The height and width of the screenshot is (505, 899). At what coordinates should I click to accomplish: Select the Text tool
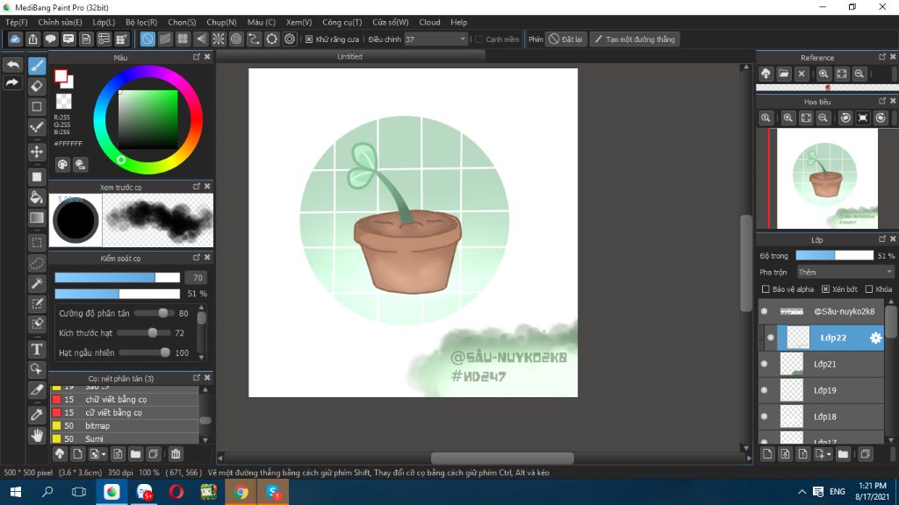click(37, 349)
